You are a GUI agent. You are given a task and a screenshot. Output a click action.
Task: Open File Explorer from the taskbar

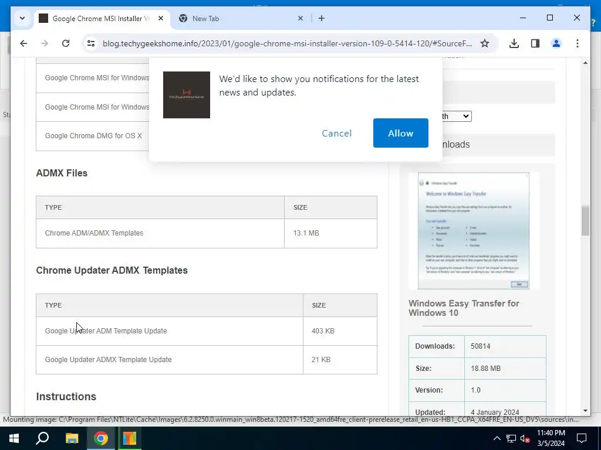[x=72, y=438]
